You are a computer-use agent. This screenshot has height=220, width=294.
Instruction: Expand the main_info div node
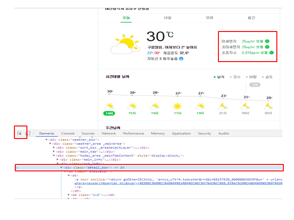pyautogui.click(x=58, y=159)
